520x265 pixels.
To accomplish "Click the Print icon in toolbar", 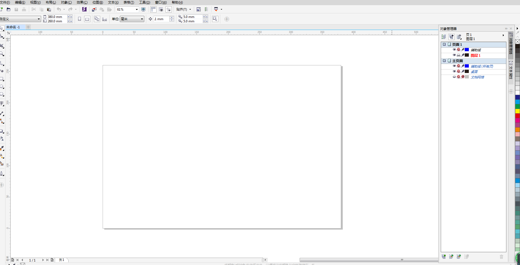I will [x=24, y=10].
